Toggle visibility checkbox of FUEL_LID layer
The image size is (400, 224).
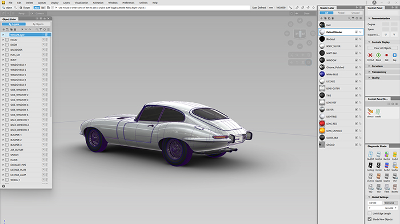(7, 55)
